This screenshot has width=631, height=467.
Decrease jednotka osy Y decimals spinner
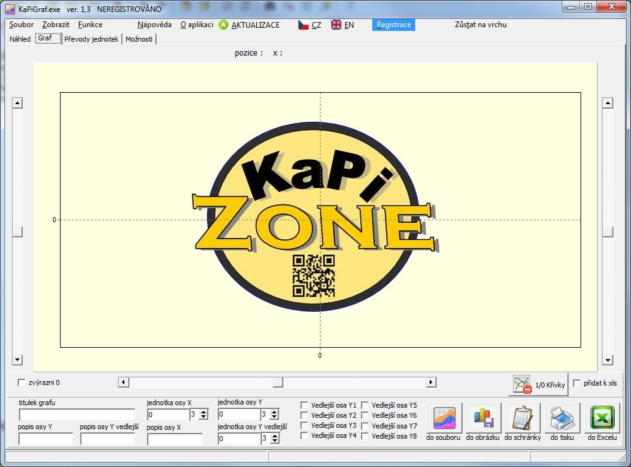[274, 417]
